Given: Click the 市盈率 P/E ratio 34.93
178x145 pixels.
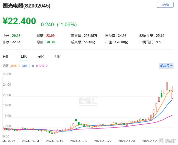Looking at the screenshot, I should pyautogui.click(x=122, y=36).
